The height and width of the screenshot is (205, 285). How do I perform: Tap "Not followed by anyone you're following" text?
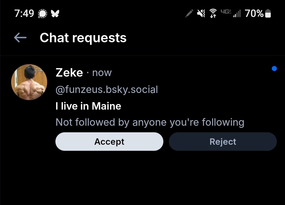point(150,122)
